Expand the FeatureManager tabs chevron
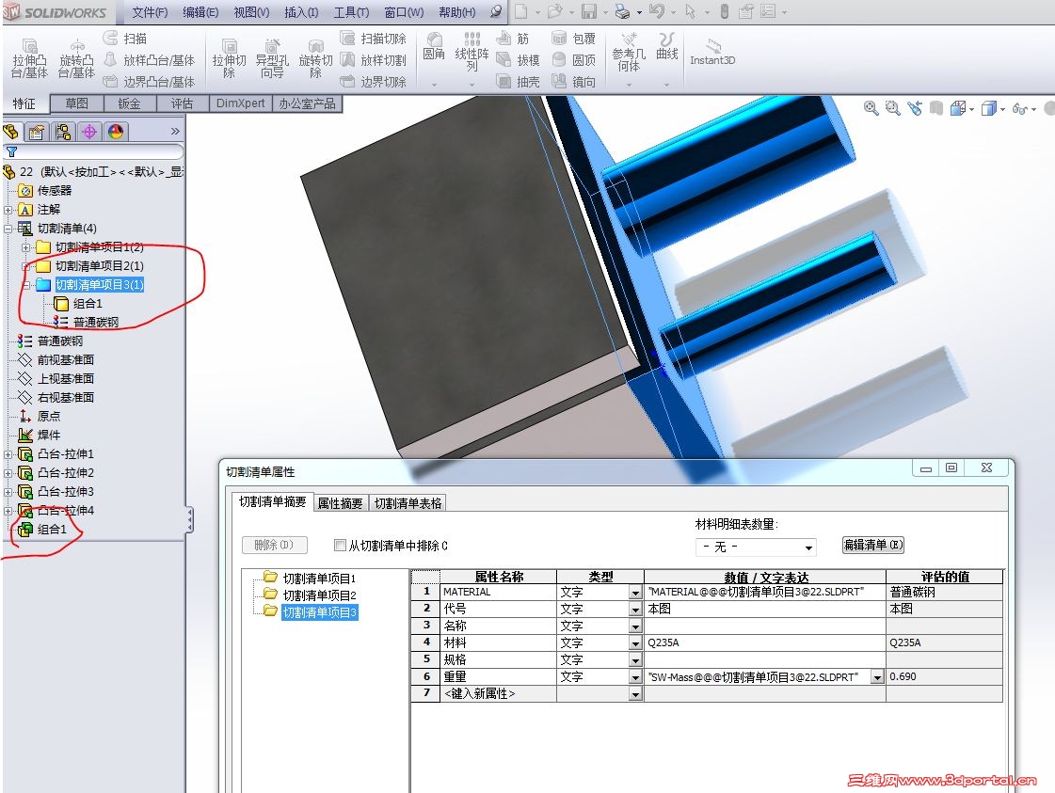Image resolution: width=1055 pixels, height=793 pixels. tap(175, 131)
